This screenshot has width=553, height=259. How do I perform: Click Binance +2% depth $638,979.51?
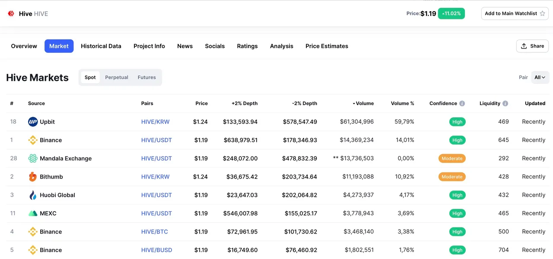coord(241,140)
